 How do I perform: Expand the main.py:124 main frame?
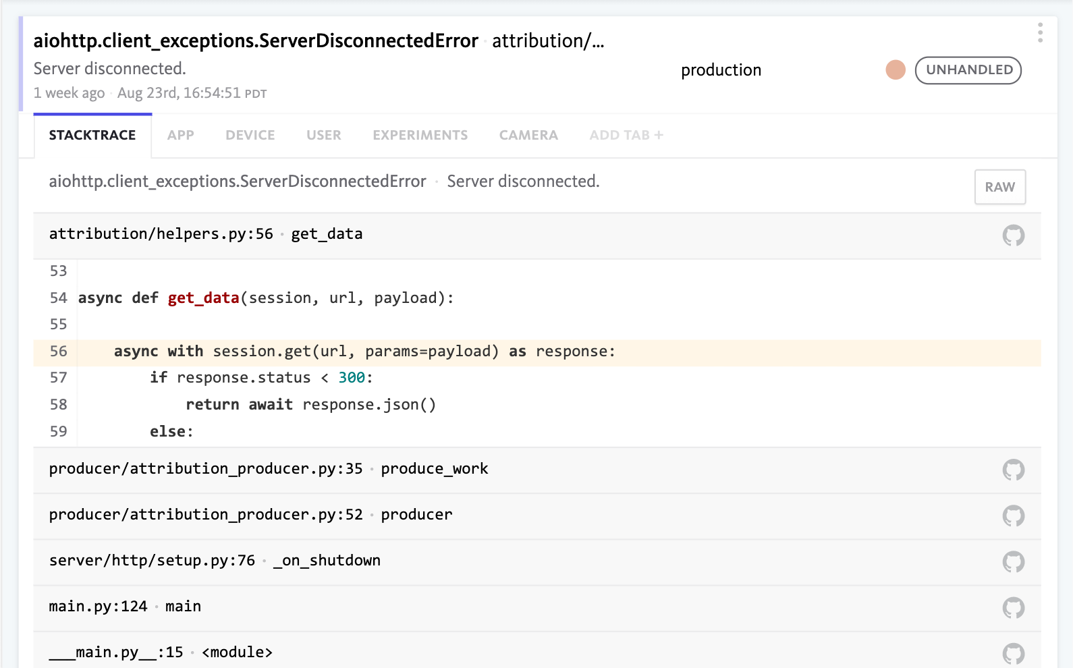pyautogui.click(x=537, y=608)
